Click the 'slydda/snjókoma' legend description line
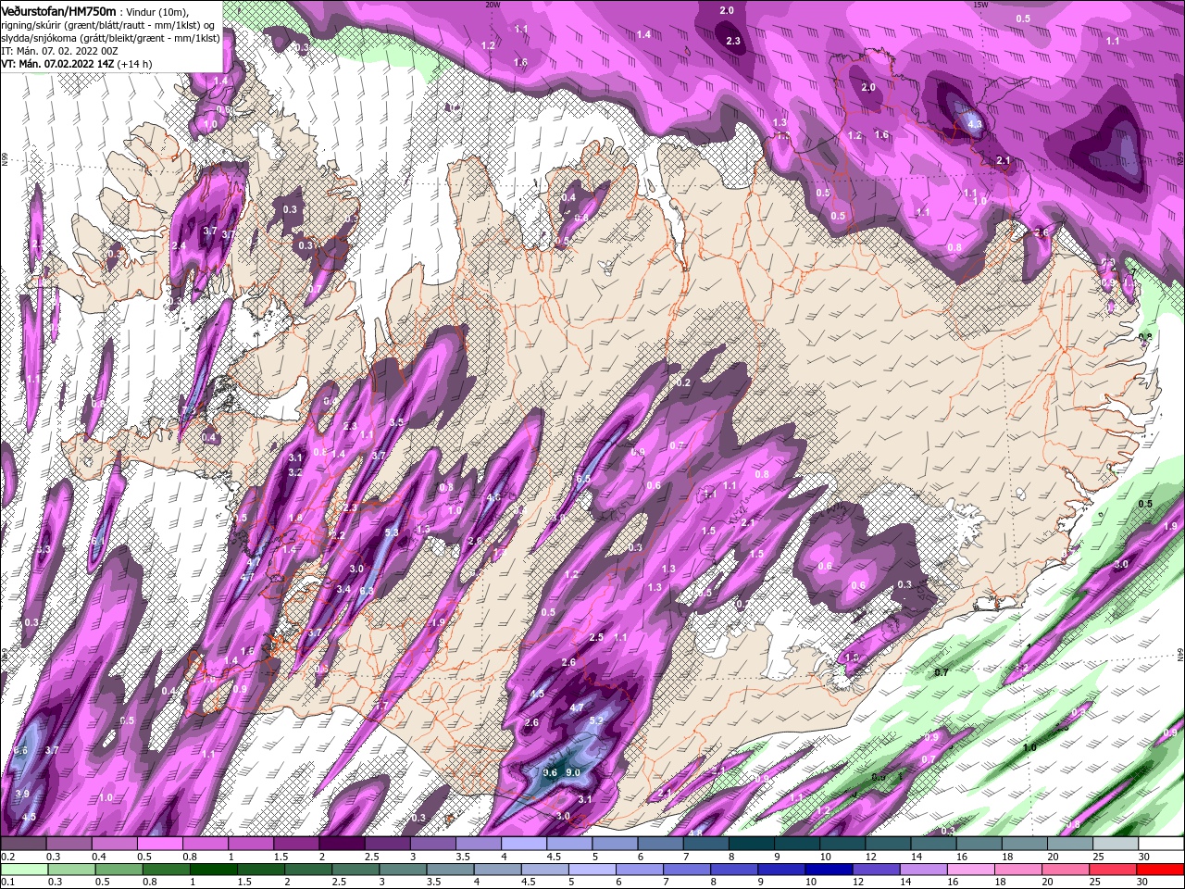Viewport: 1185px width, 889px height. tap(110, 38)
